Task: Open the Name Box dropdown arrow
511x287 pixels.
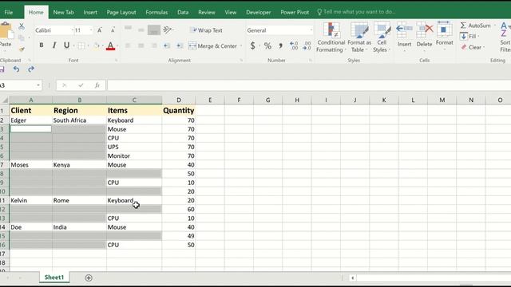Action: click(x=38, y=85)
